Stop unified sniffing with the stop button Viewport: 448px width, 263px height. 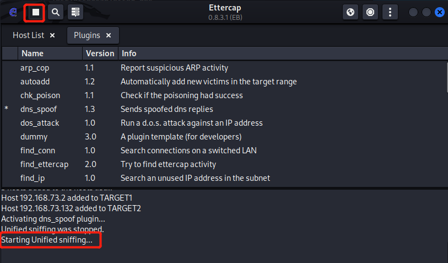pyautogui.click(x=36, y=12)
